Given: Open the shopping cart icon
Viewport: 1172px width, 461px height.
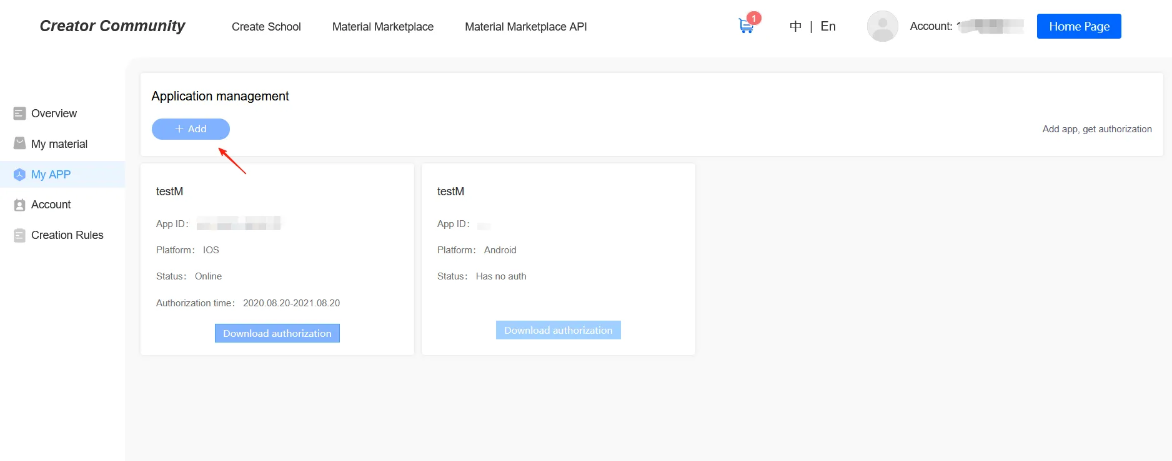Looking at the screenshot, I should pyautogui.click(x=745, y=26).
